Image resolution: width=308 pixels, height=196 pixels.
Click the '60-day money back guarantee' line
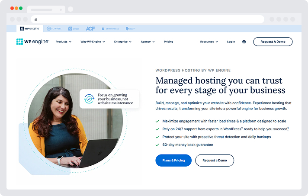188,145
